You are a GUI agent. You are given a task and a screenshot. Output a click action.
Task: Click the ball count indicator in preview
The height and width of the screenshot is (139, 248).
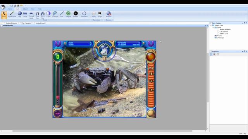[x=58, y=57]
